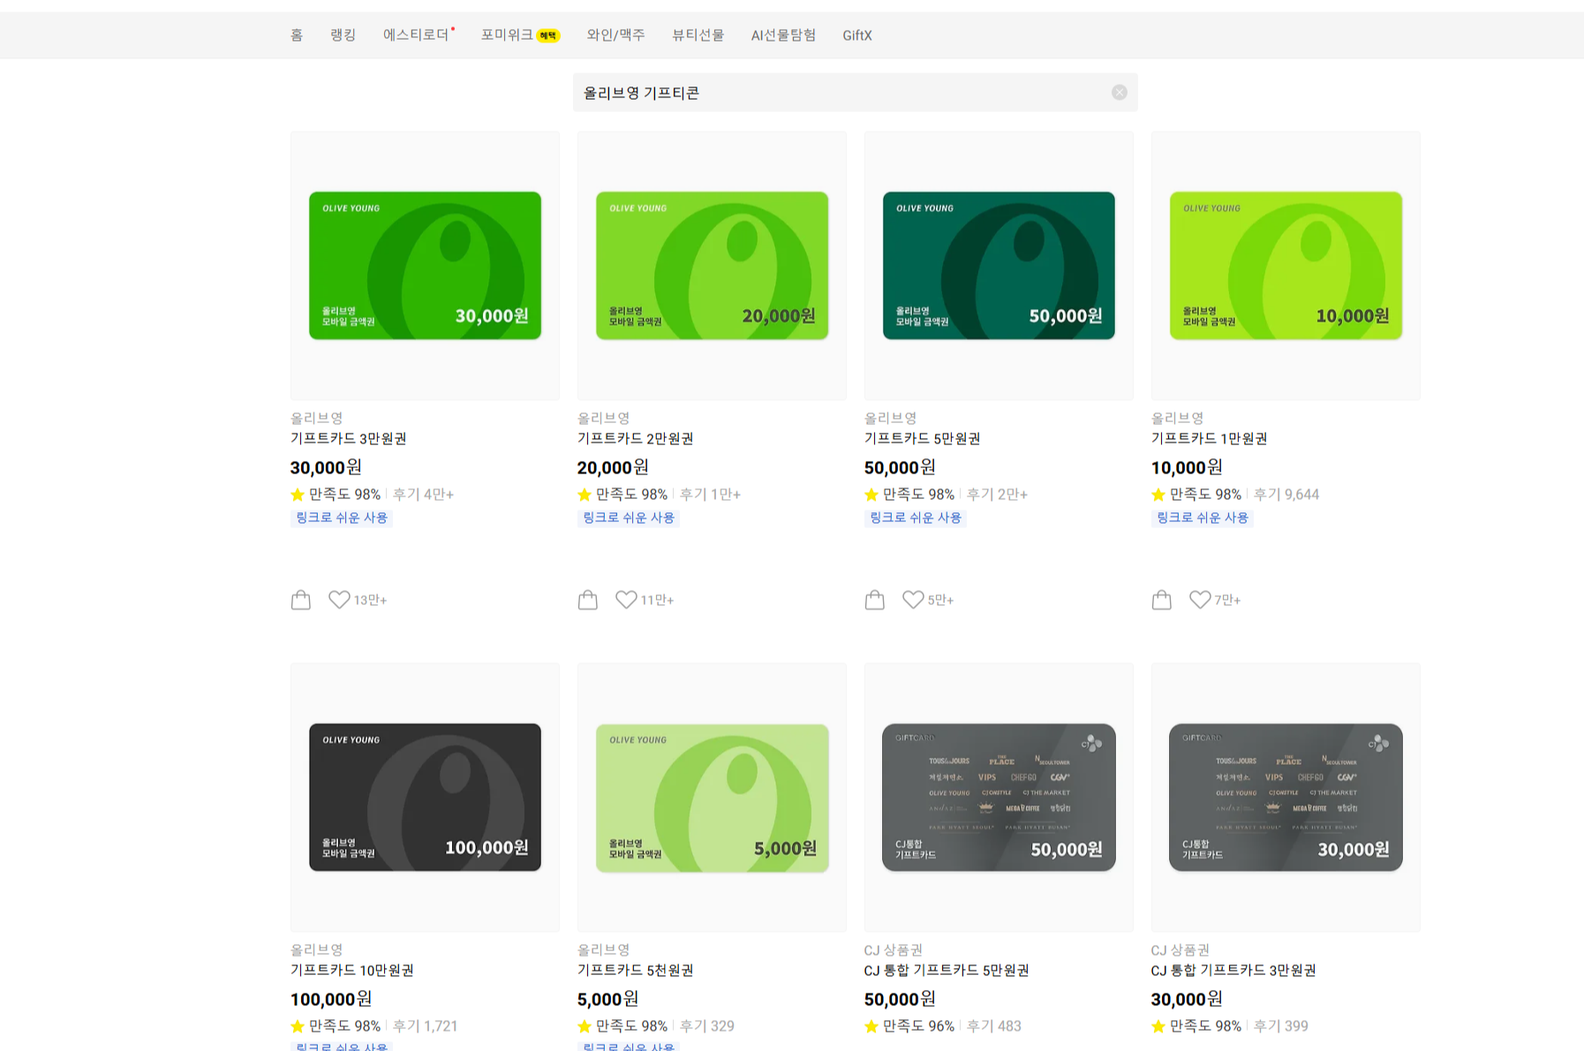
Task: Click the 후기 329 review count
Action: 706,1026
